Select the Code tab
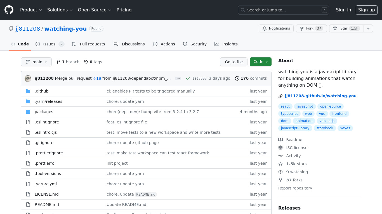Image resolution: width=382 pixels, height=214 pixels. (20, 44)
